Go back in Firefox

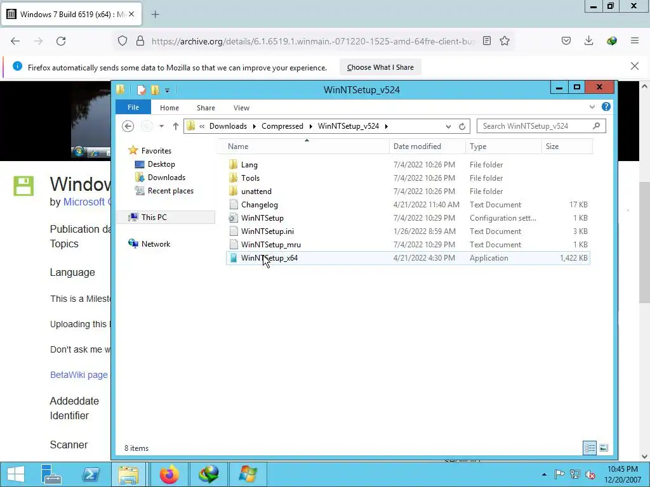(15, 41)
